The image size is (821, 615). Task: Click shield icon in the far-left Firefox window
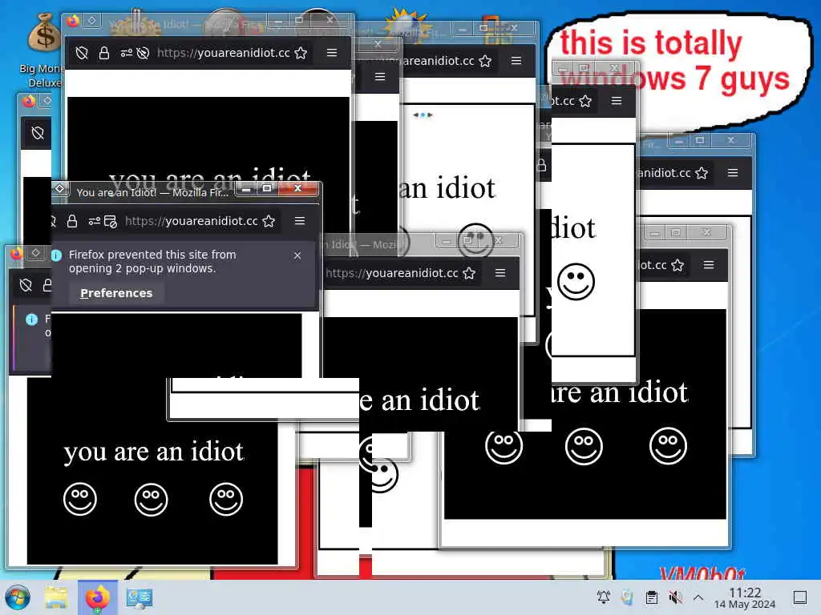pos(38,133)
